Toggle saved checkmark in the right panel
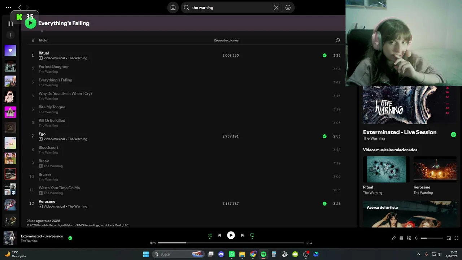The height and width of the screenshot is (260, 462). tap(453, 135)
